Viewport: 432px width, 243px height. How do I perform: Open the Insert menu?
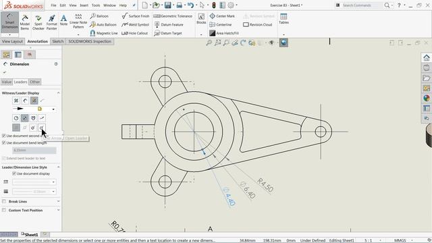[84, 5]
